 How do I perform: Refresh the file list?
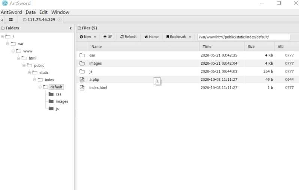click(129, 37)
